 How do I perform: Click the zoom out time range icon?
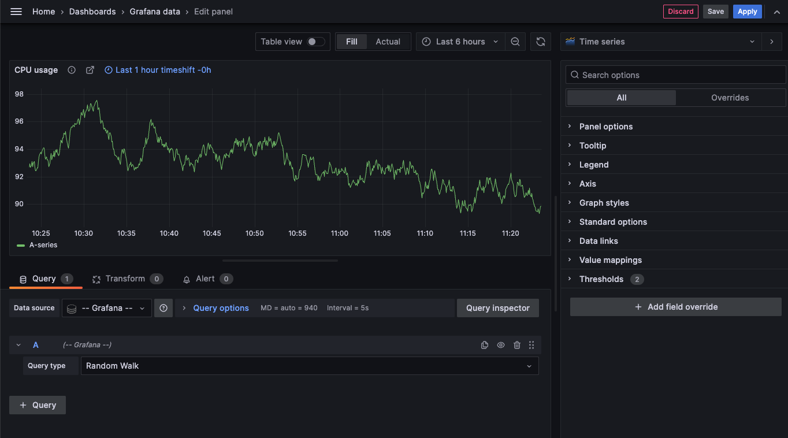(515, 42)
